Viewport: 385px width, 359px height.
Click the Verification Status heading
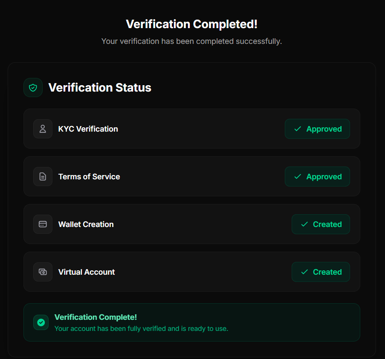100,87
